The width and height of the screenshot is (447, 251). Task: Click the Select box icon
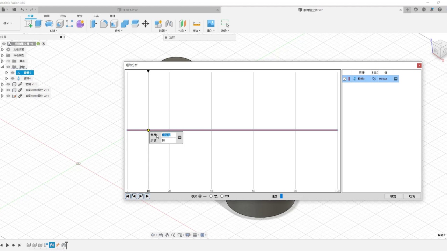[x=225, y=24]
